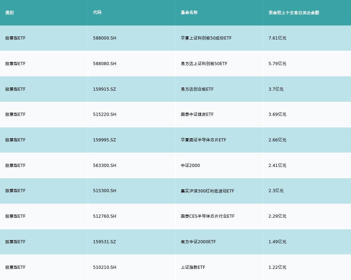
Task: Select fund code 510210.SH
Action: point(105,267)
